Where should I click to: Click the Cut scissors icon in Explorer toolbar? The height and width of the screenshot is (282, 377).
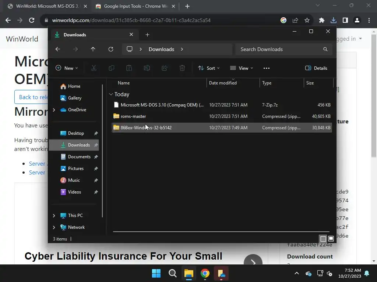click(x=94, y=68)
